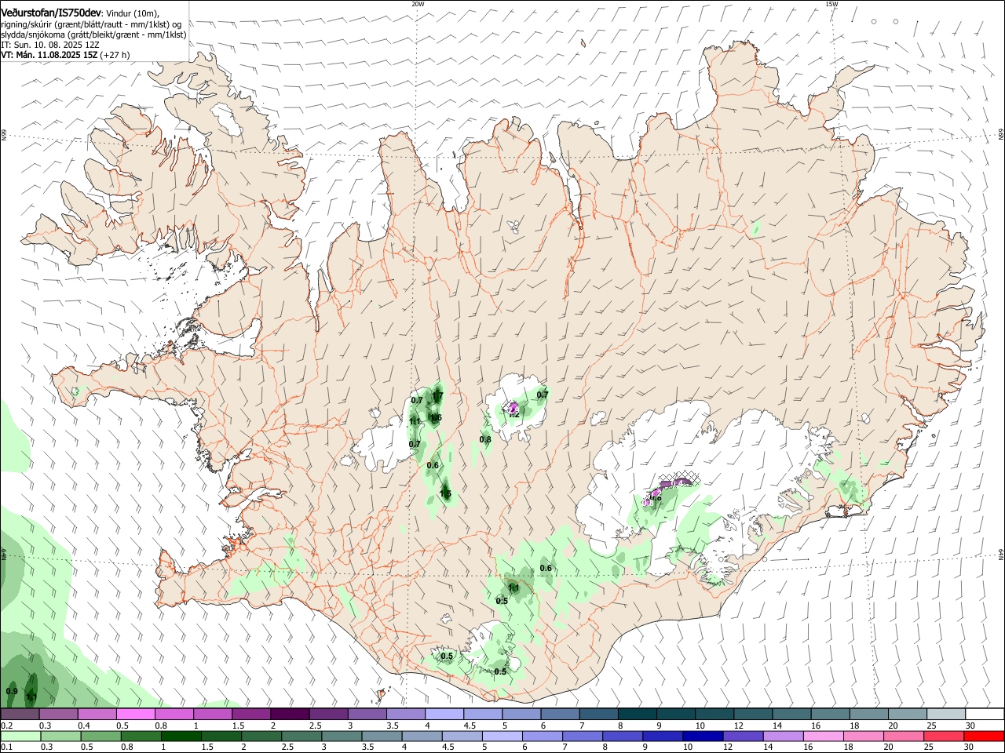The height and width of the screenshot is (753, 1005).
Task: Select the grey 20–25 snow legend swatch
Action: point(908,715)
